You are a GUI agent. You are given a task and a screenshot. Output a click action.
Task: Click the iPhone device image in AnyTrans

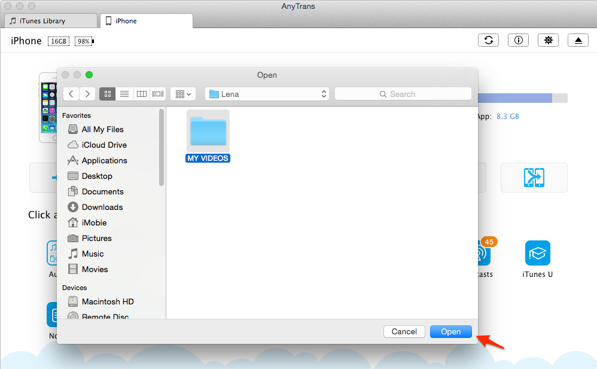[48, 108]
